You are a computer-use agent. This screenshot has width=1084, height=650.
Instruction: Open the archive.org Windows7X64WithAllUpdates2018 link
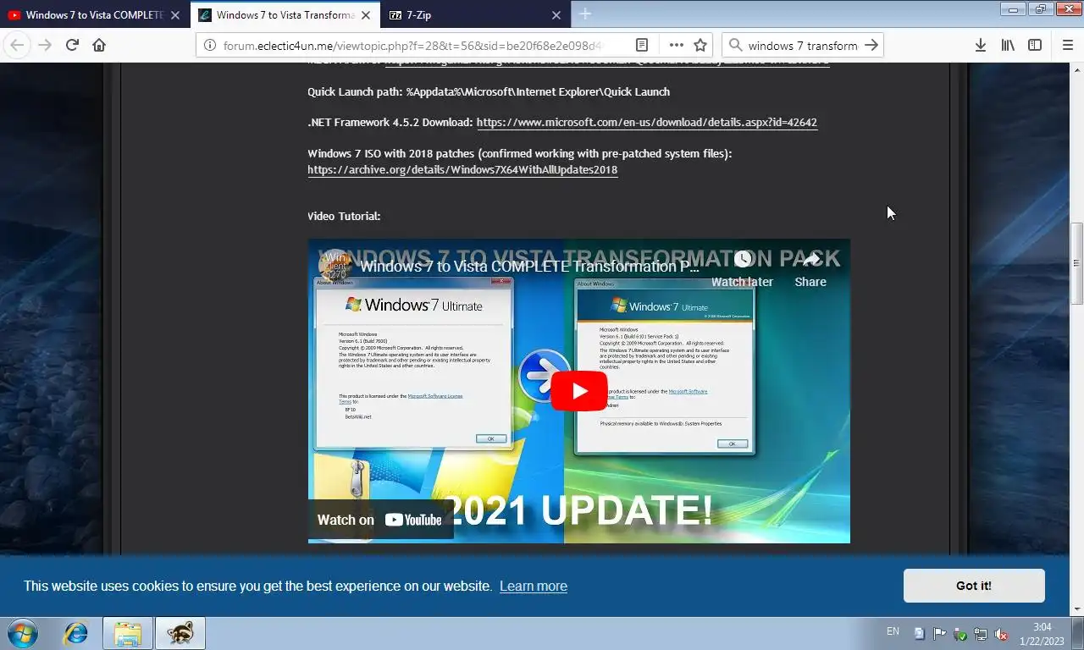click(x=462, y=169)
